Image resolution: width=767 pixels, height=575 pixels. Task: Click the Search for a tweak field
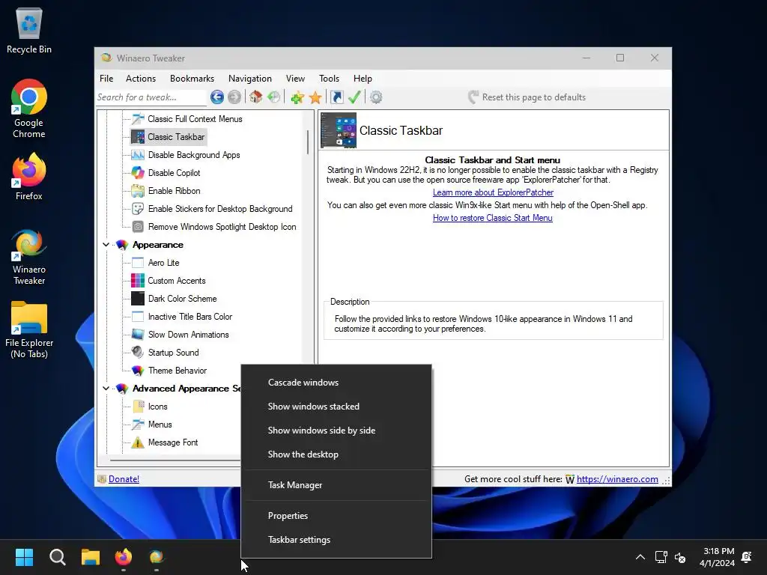[151, 97]
